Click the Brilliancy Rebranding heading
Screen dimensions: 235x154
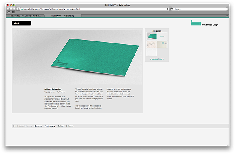pyautogui.click(x=53, y=89)
